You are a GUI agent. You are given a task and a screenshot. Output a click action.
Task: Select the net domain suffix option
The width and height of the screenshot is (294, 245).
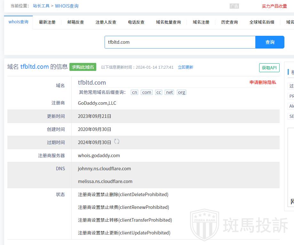[169, 92]
